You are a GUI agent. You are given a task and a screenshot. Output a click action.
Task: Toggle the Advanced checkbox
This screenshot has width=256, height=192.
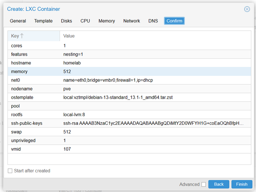(204, 184)
